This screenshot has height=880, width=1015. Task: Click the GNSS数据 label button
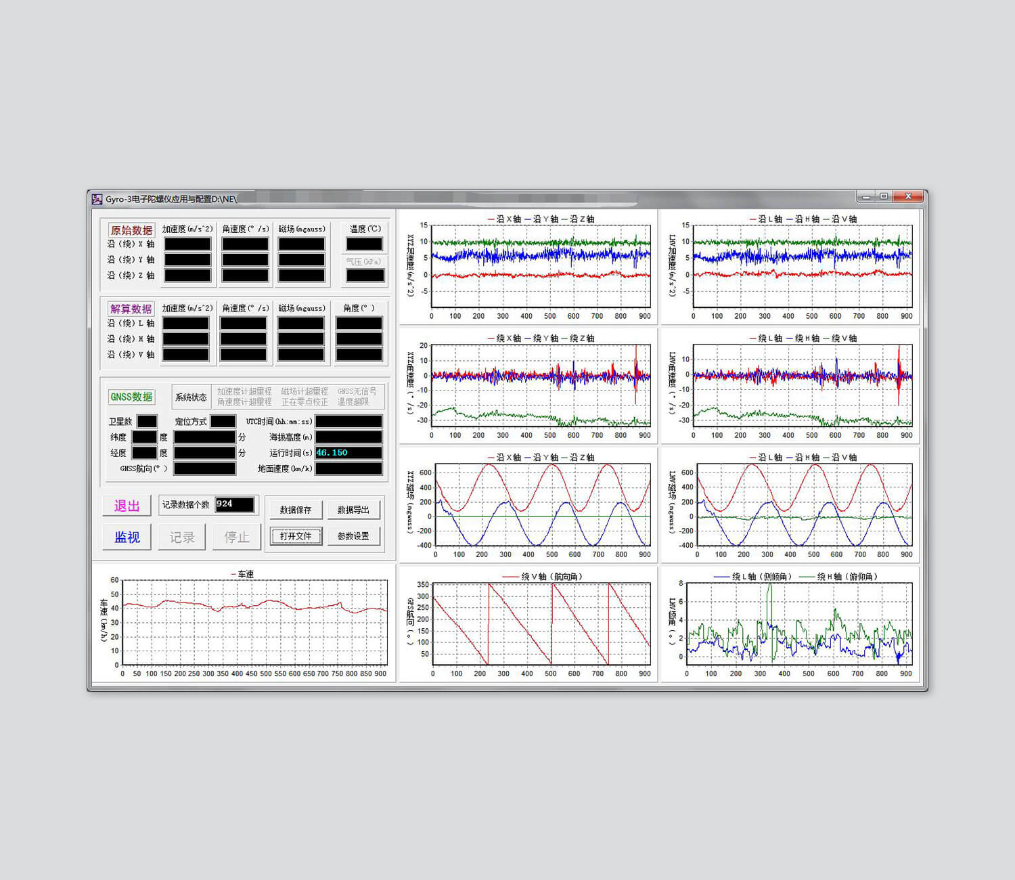tap(131, 397)
